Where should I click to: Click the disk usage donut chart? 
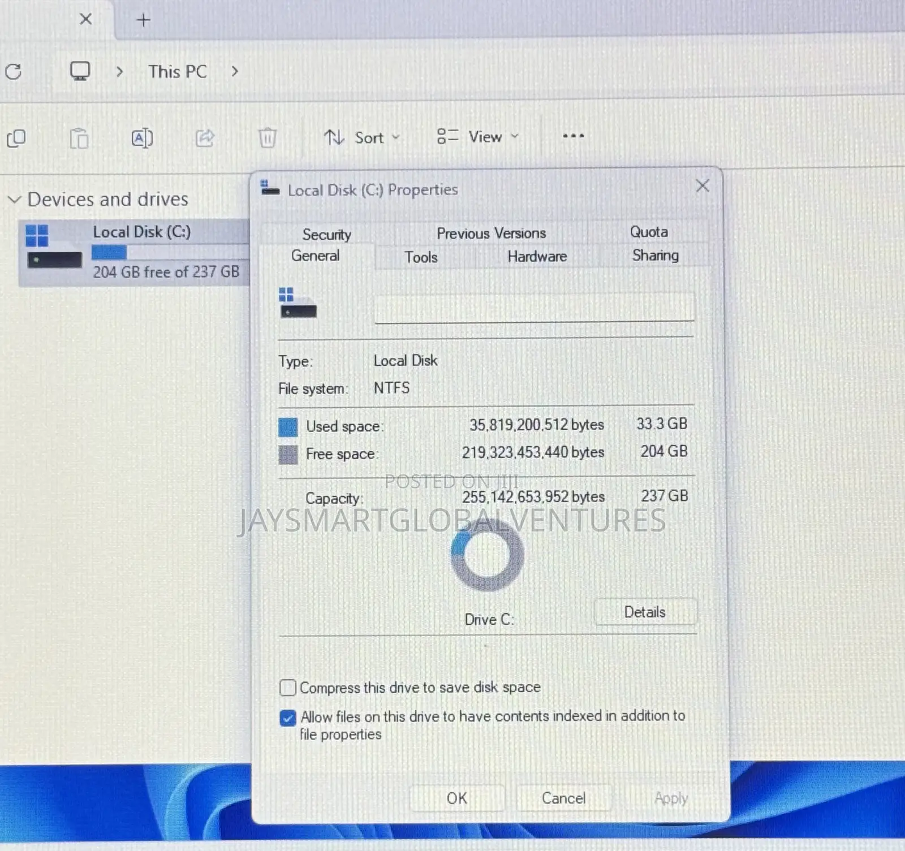click(487, 555)
